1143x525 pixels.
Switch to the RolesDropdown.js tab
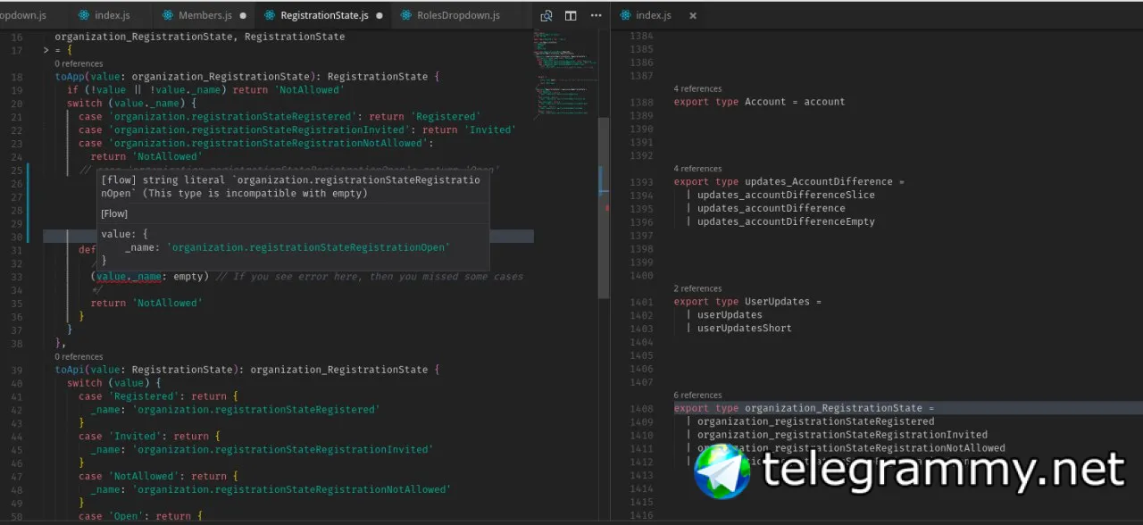tap(459, 15)
